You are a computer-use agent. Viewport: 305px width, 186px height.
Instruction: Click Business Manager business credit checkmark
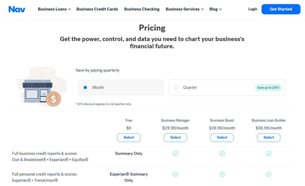pyautogui.click(x=175, y=154)
